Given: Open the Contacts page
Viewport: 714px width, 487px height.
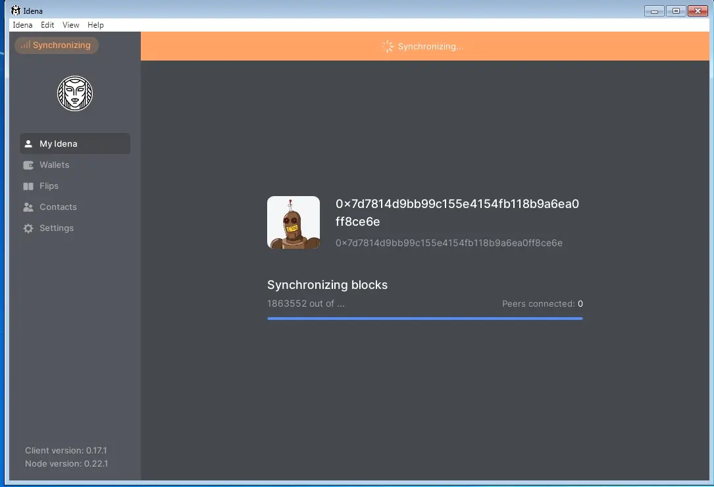Looking at the screenshot, I should 74,207.
